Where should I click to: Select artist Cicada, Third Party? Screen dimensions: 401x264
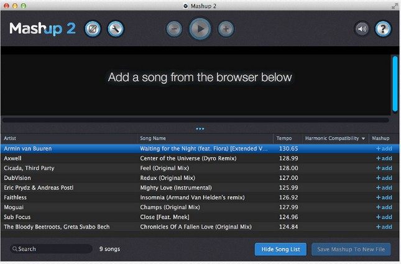pyautogui.click(x=29, y=168)
